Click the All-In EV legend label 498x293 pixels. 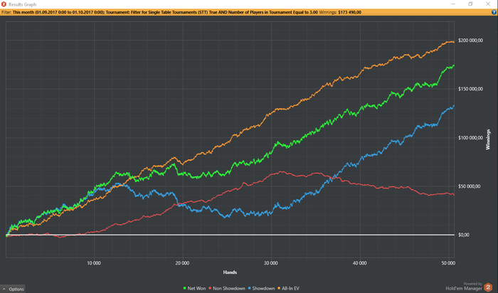click(290, 288)
